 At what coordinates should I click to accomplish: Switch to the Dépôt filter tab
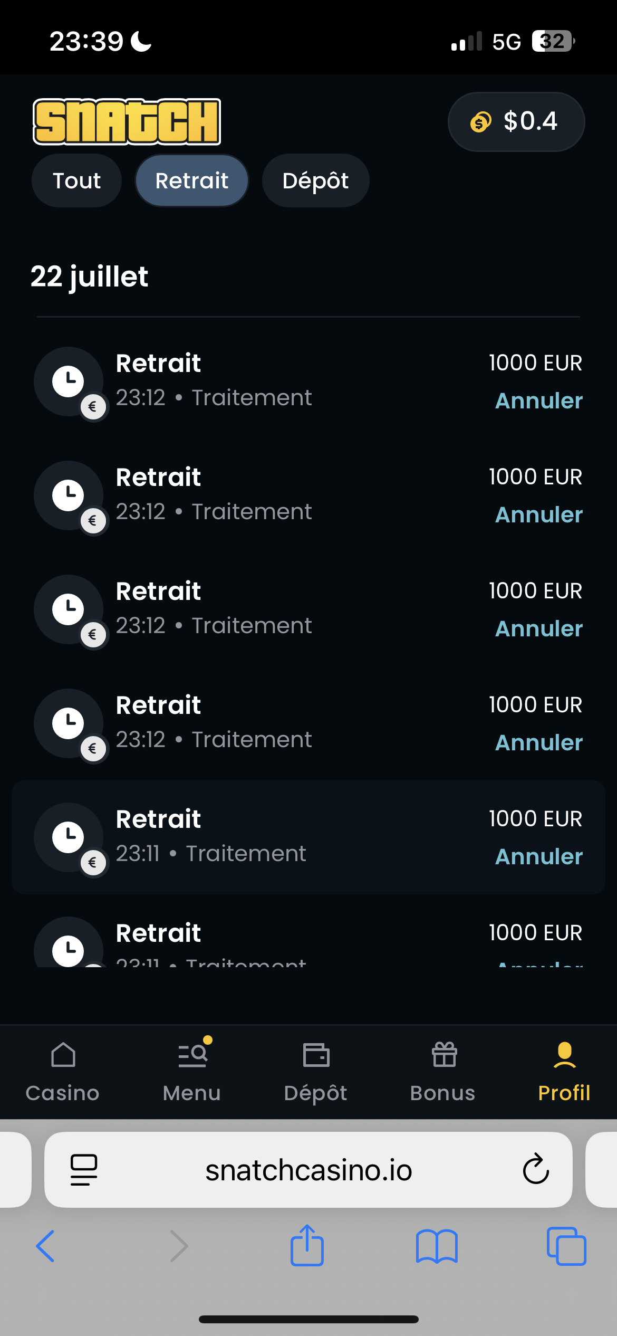pyautogui.click(x=315, y=181)
